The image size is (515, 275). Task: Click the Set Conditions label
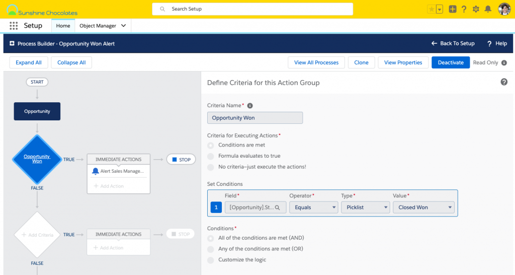click(225, 184)
